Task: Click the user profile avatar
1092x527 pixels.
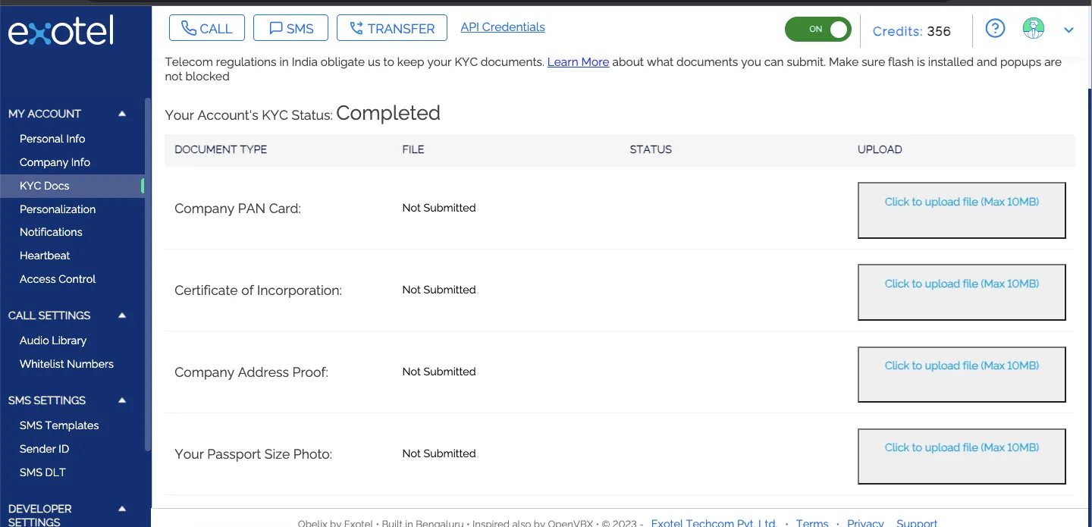Action: coord(1033,29)
